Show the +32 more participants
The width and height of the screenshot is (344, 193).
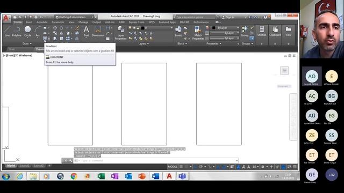click(x=332, y=175)
